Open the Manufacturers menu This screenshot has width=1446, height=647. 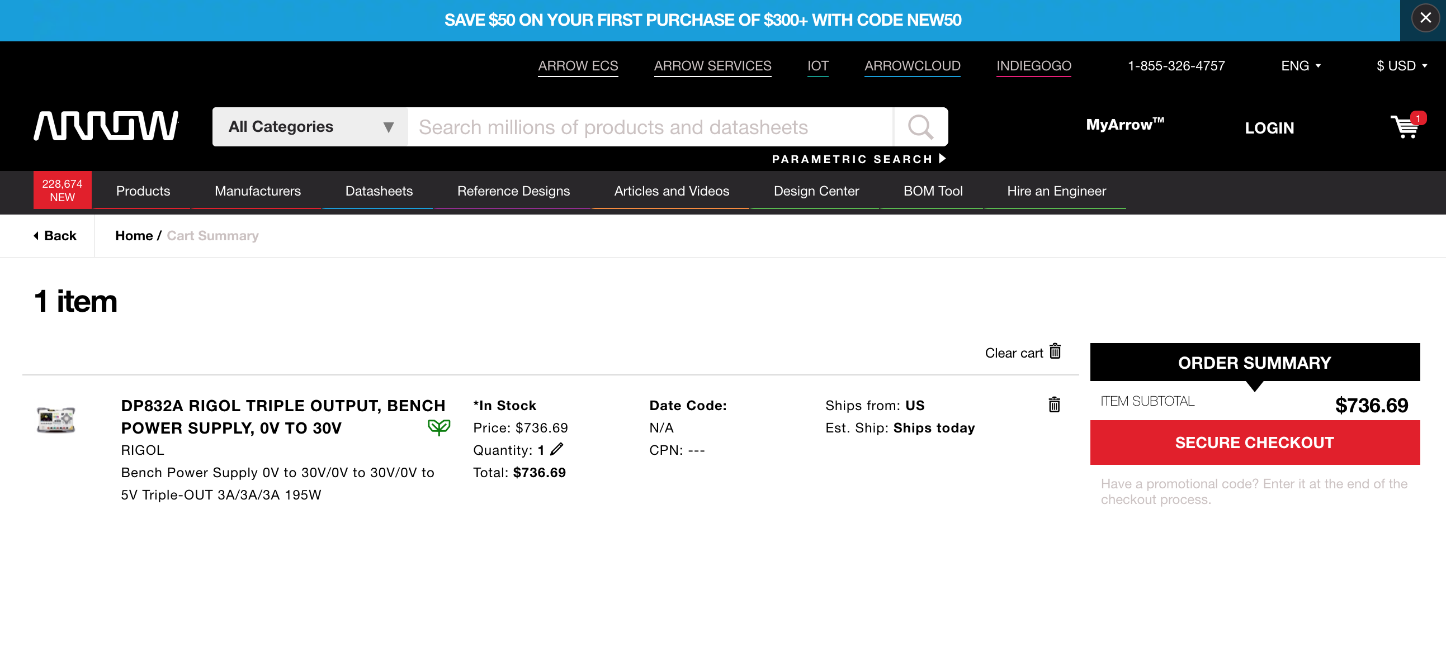point(258,191)
